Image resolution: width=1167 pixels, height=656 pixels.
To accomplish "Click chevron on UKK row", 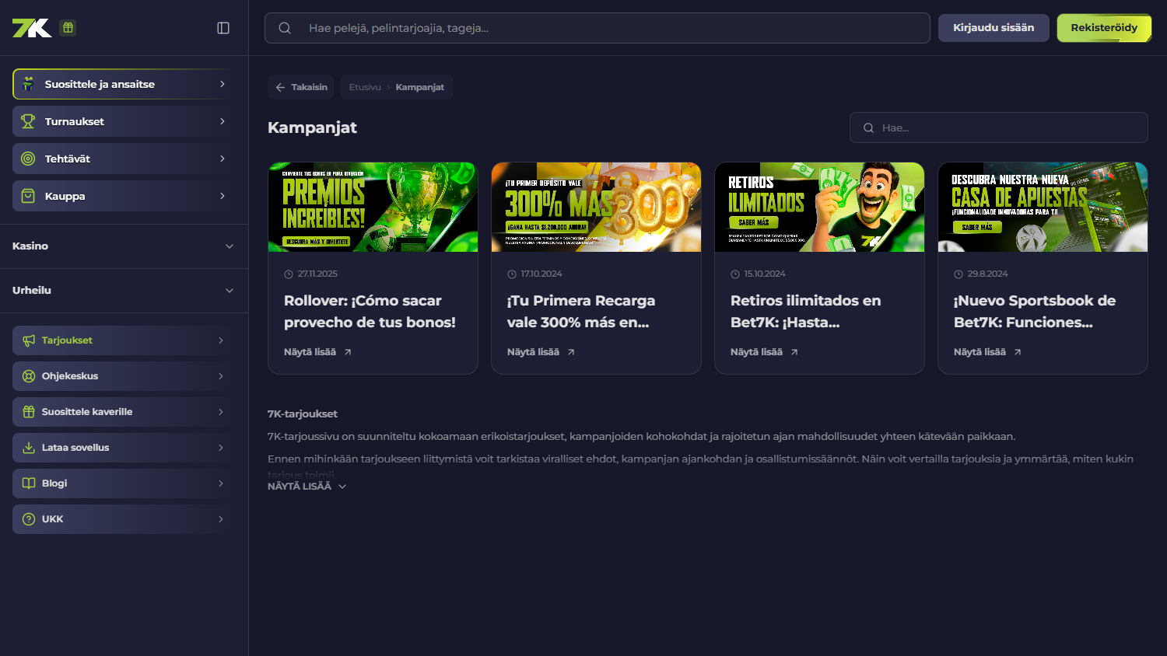I will [221, 519].
